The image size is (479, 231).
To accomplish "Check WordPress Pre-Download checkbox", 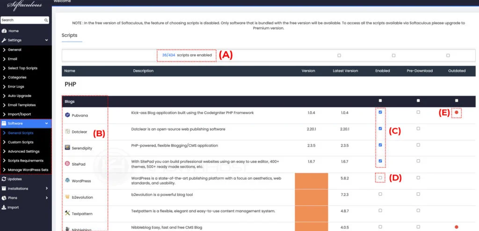I will pyautogui.click(x=418, y=177).
